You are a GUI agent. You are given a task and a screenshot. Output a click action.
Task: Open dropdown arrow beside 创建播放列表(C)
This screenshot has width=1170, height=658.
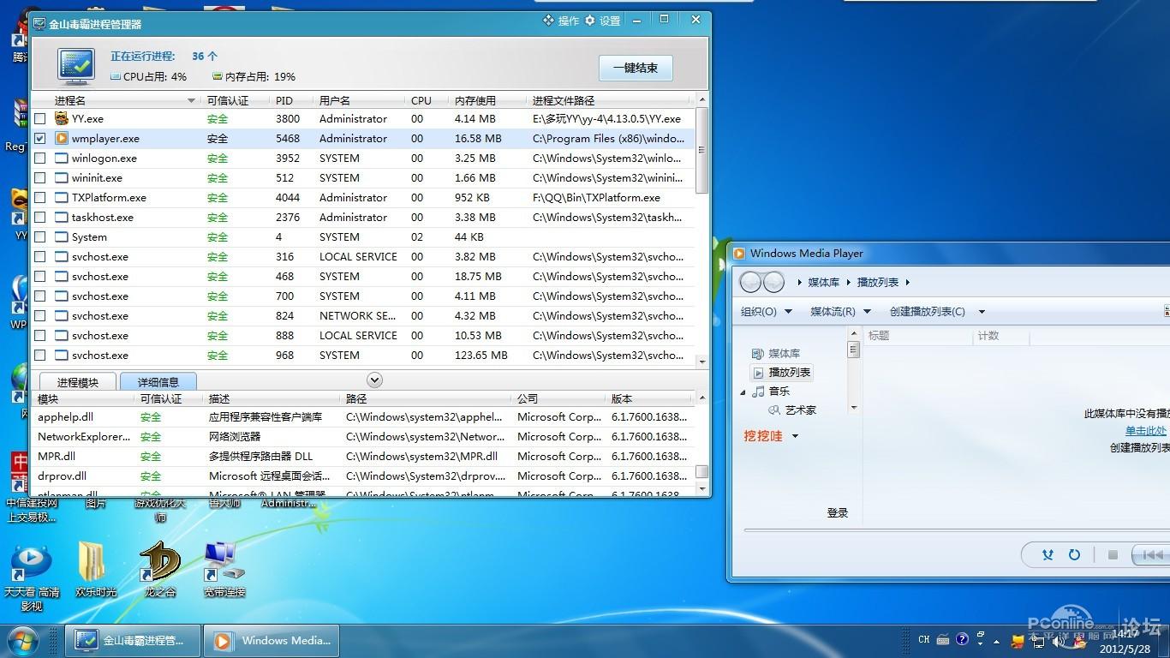[x=982, y=312]
